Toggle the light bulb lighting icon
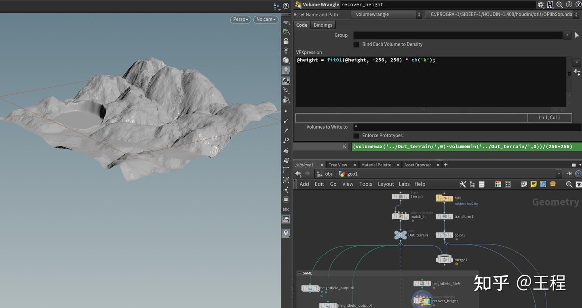Viewport: 582px width, 308px height. pyautogui.click(x=286, y=70)
